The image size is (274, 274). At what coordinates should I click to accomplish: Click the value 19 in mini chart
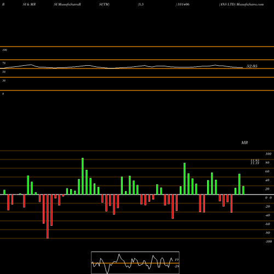176,260
